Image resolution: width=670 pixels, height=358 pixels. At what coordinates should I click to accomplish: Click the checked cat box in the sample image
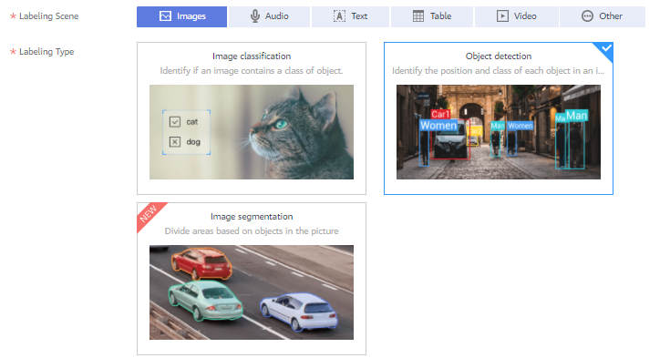point(175,122)
